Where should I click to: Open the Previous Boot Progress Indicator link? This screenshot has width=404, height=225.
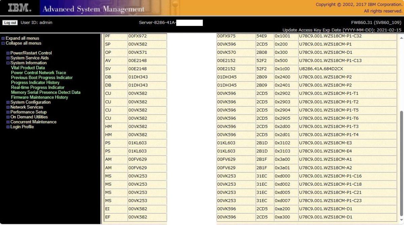coord(42,78)
